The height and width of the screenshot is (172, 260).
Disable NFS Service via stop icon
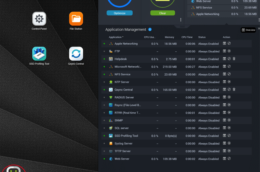click(x=229, y=74)
